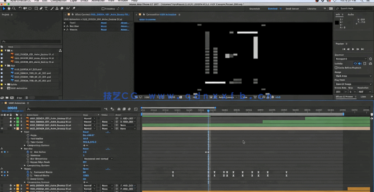Reset the Mosaic effect in Effect Controls
Screen dimensions: 374x192
(104, 30)
